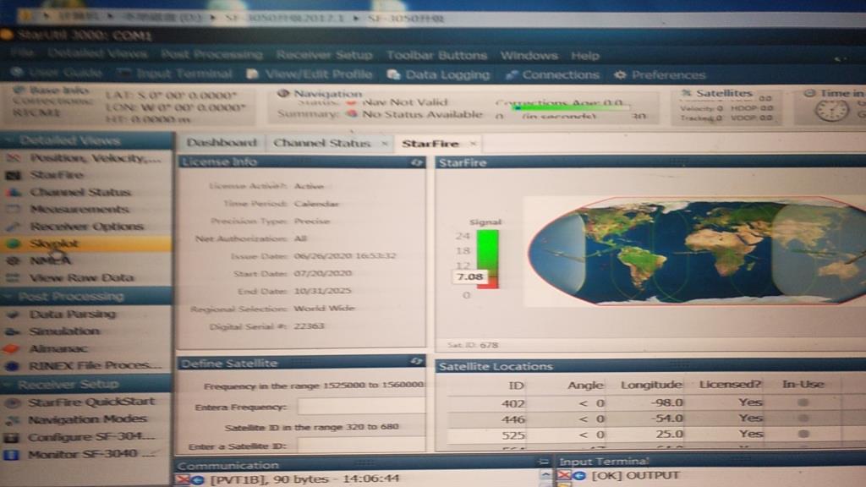Toggle In-Use indicator for satellite 525
Screen dimensions: 866x487
click(802, 434)
